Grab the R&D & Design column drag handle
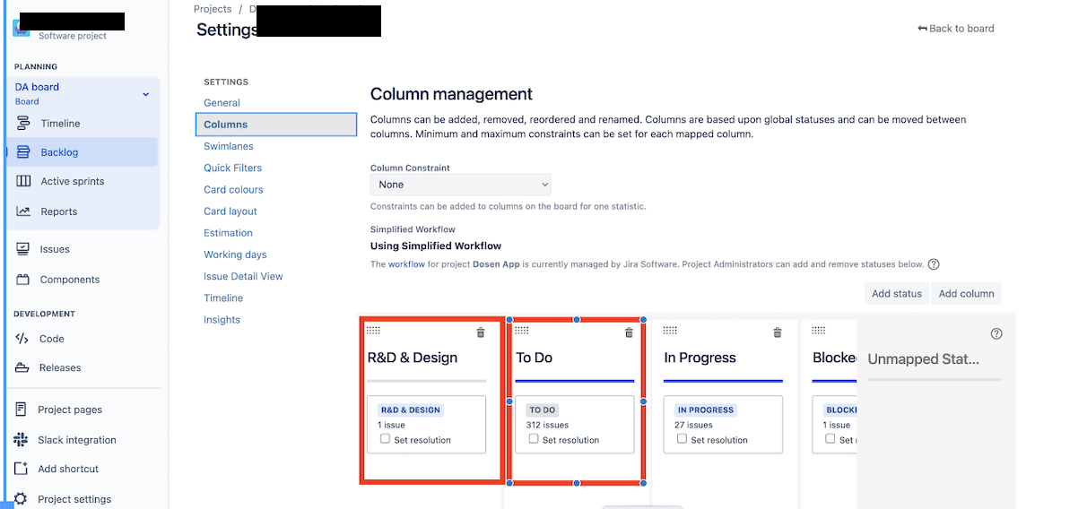This screenshot has height=509, width=1087. [x=373, y=332]
